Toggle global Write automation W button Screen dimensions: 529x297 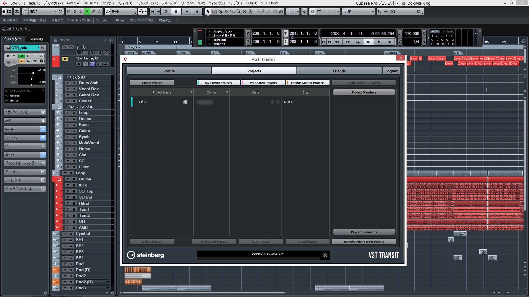pyautogui.click(x=93, y=12)
